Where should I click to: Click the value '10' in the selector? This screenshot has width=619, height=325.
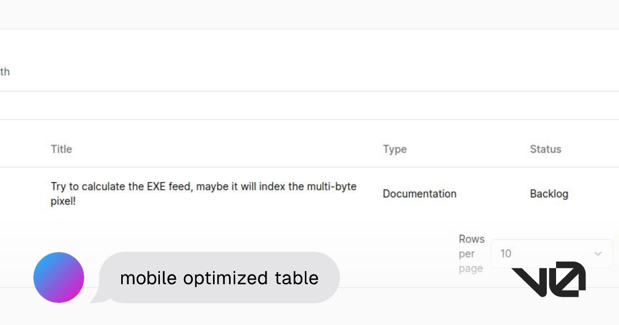tap(506, 253)
